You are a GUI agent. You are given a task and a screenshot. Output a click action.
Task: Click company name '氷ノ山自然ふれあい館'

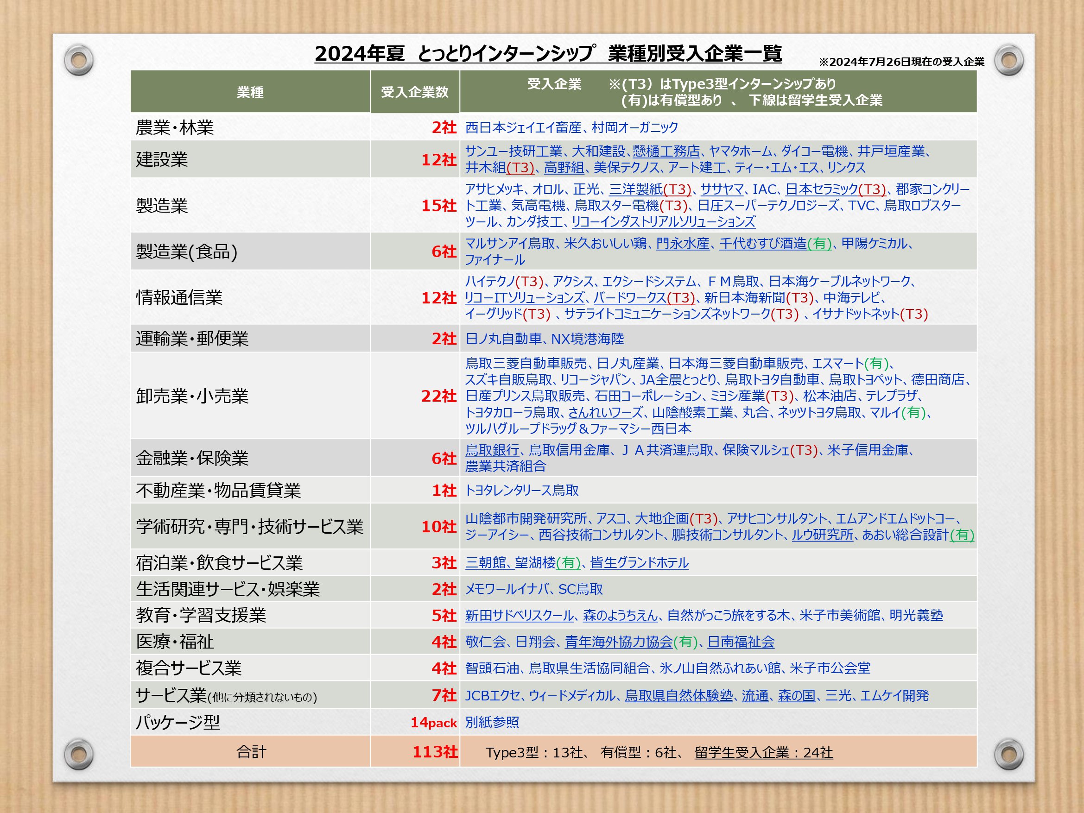click(x=720, y=668)
